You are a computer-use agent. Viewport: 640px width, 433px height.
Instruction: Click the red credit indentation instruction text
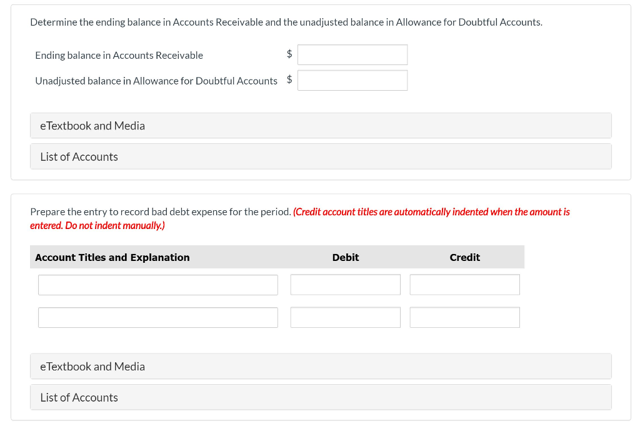[300, 218]
